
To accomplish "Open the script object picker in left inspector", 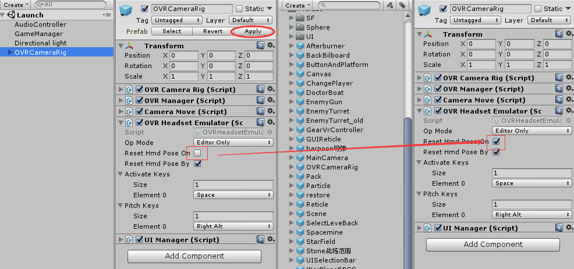I will click(x=270, y=132).
